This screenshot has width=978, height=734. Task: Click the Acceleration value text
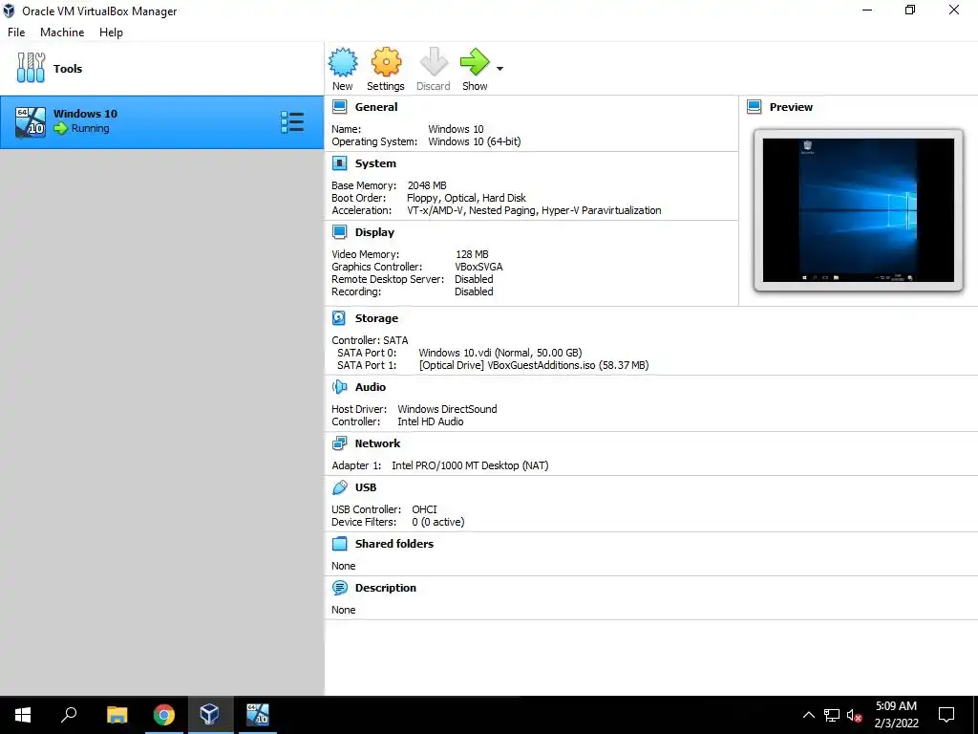(534, 210)
